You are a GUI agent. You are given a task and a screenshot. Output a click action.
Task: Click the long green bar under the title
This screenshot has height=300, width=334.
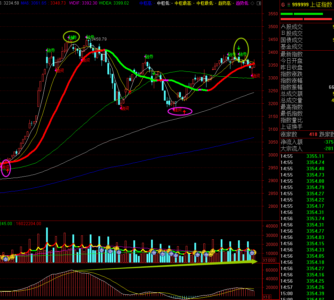pyautogui.click(x=308, y=14)
